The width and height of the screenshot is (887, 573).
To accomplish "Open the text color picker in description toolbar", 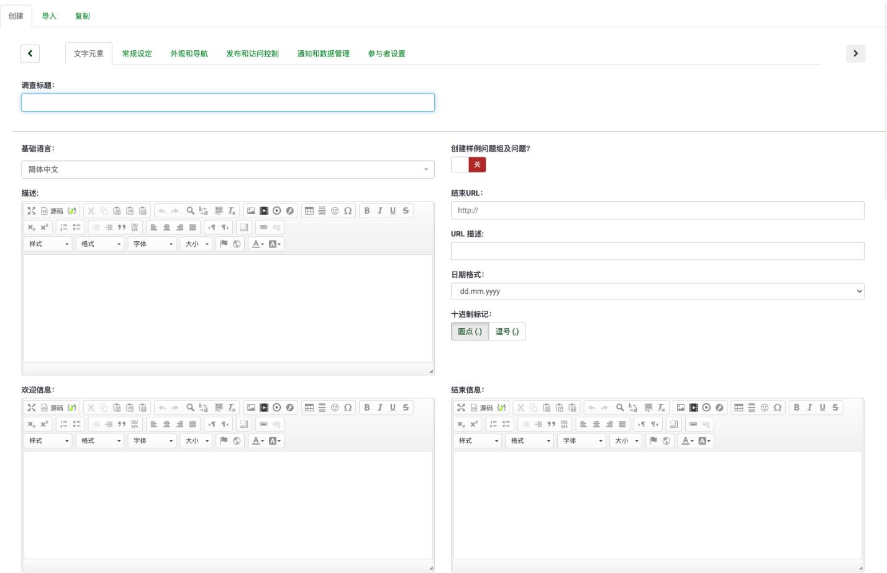I will [x=257, y=244].
